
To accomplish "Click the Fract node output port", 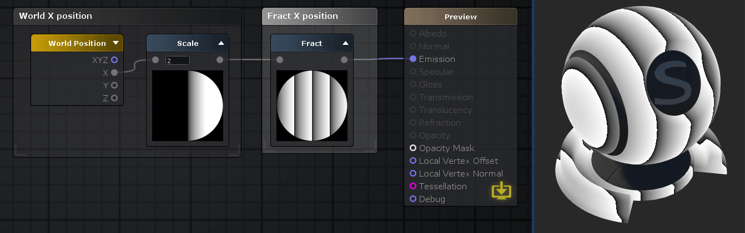I will [344, 60].
